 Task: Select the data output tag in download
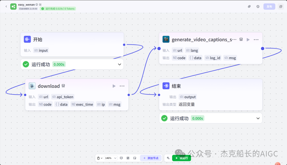click(61, 104)
